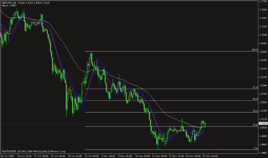The height and width of the screenshot is (158, 268).
Task: Click the 10 Nov 08:00 time axis label
Action: [142, 156]
